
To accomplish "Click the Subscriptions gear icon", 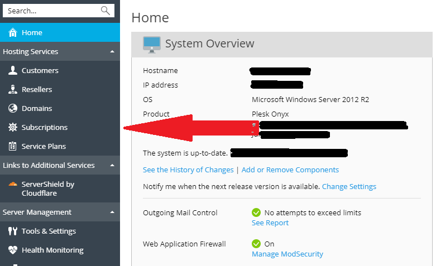I will tap(13, 127).
